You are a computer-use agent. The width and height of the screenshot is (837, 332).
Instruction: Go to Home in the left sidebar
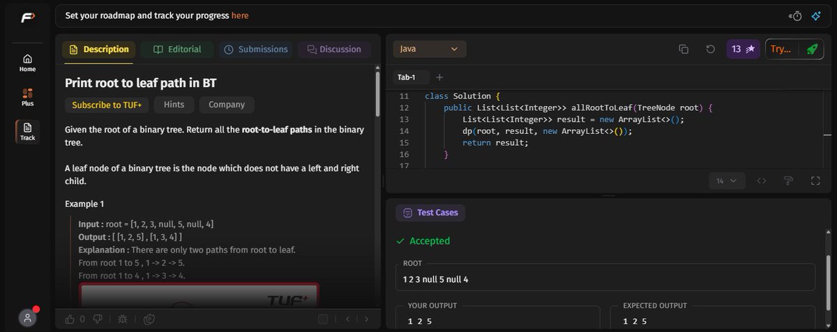click(27, 63)
